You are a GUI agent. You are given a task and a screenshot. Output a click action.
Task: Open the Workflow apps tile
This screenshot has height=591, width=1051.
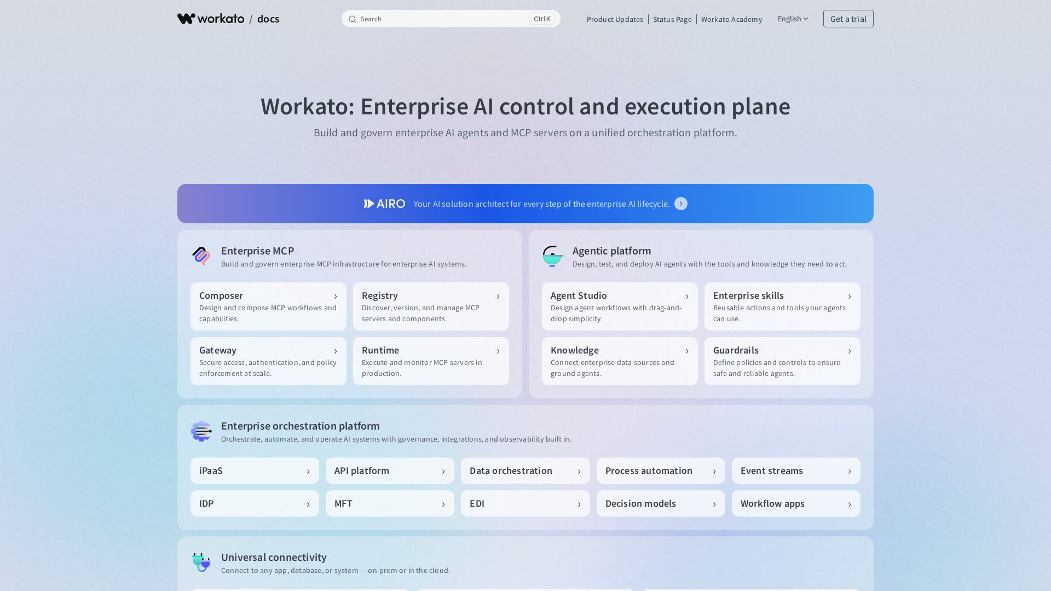[x=796, y=503]
